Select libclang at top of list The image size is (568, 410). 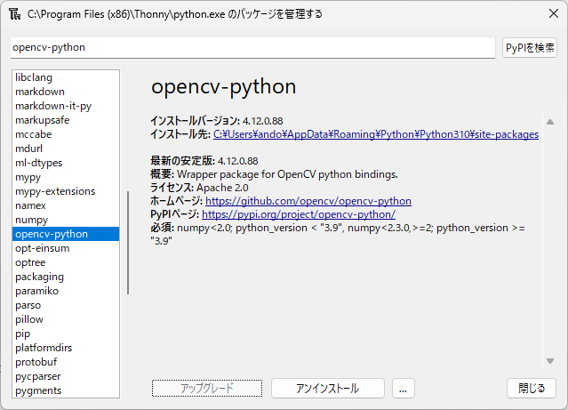34,77
